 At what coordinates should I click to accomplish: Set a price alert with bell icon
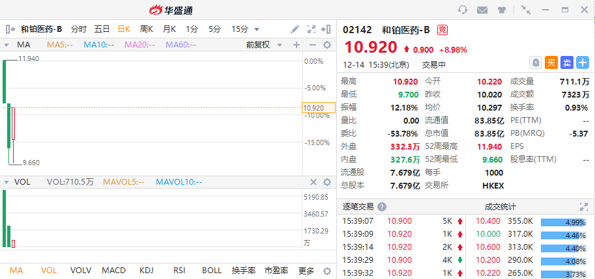point(536,62)
